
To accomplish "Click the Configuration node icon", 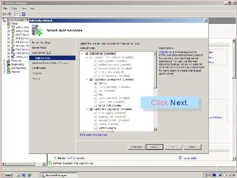I will point(9,68).
